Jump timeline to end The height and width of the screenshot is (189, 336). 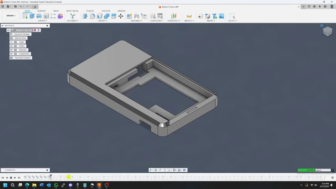click(x=19, y=177)
